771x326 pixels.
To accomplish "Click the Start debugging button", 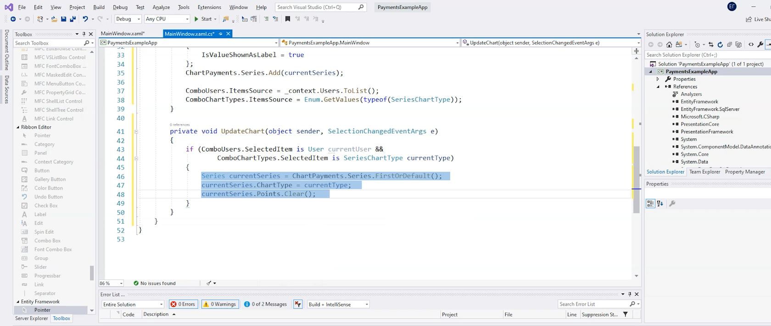I will pos(203,19).
